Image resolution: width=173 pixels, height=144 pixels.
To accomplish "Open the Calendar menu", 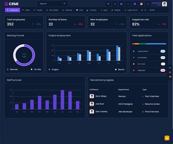I will [67, 10].
